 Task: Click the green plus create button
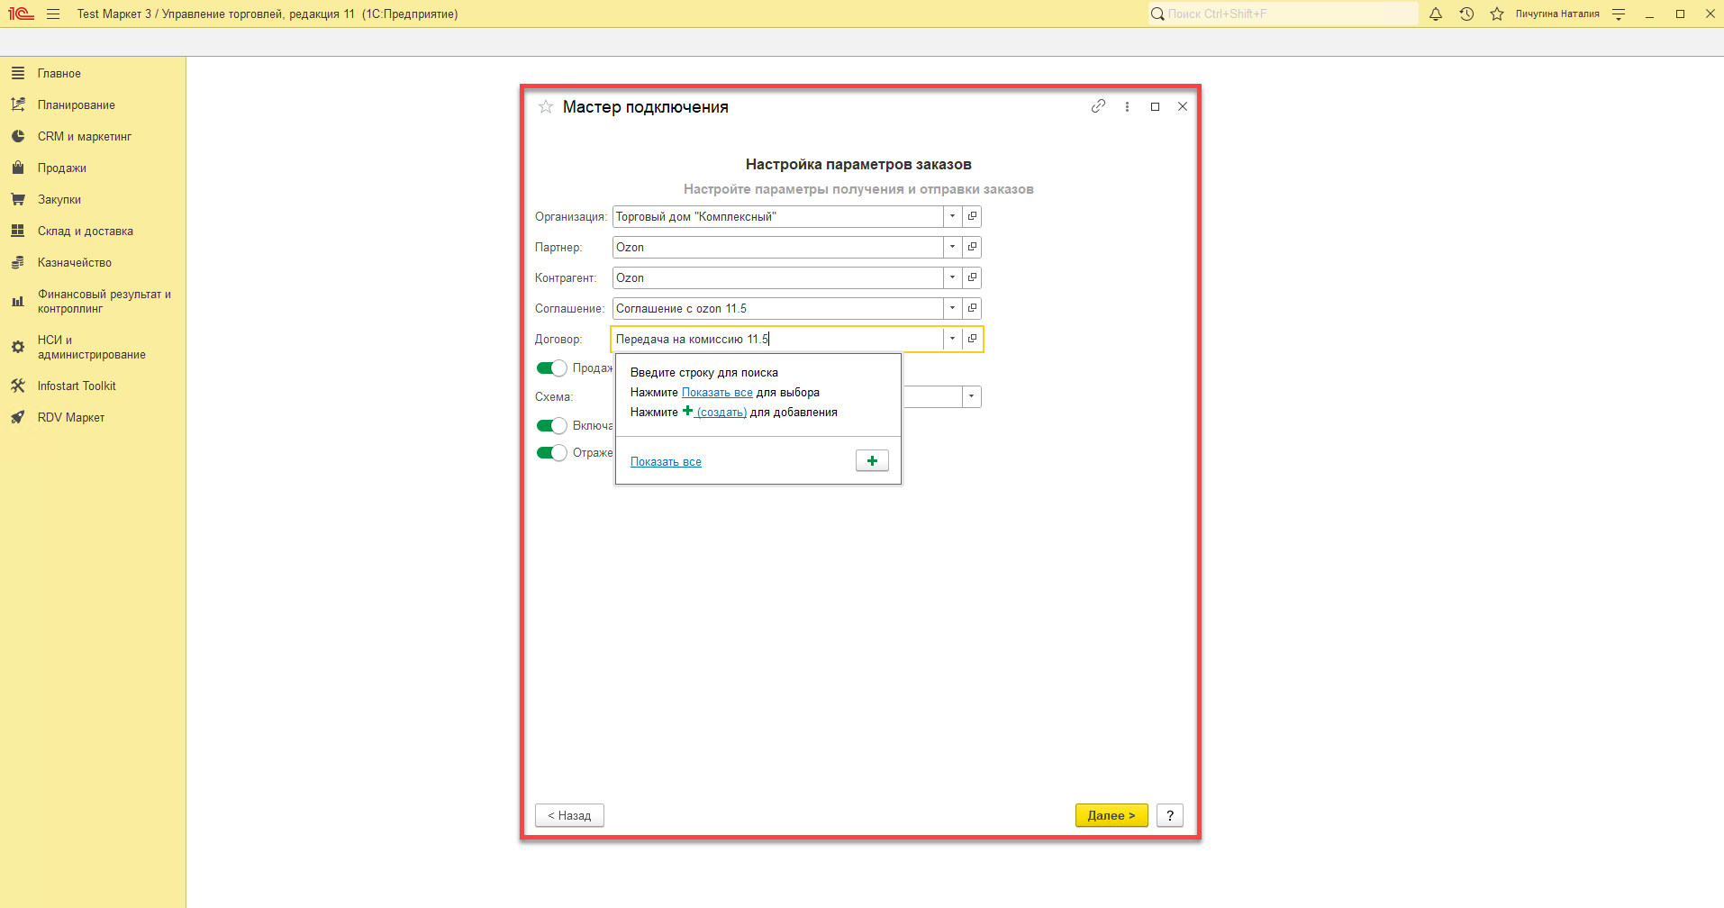pos(871,461)
